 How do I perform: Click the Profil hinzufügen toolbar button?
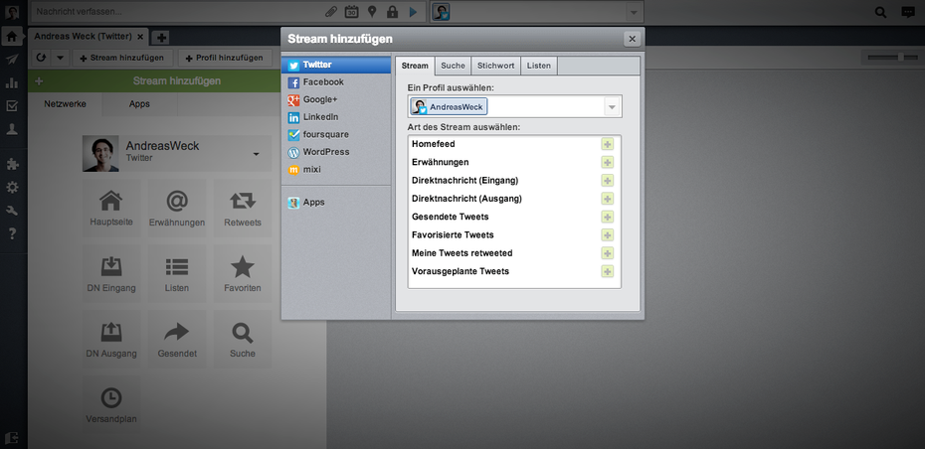pyautogui.click(x=224, y=58)
